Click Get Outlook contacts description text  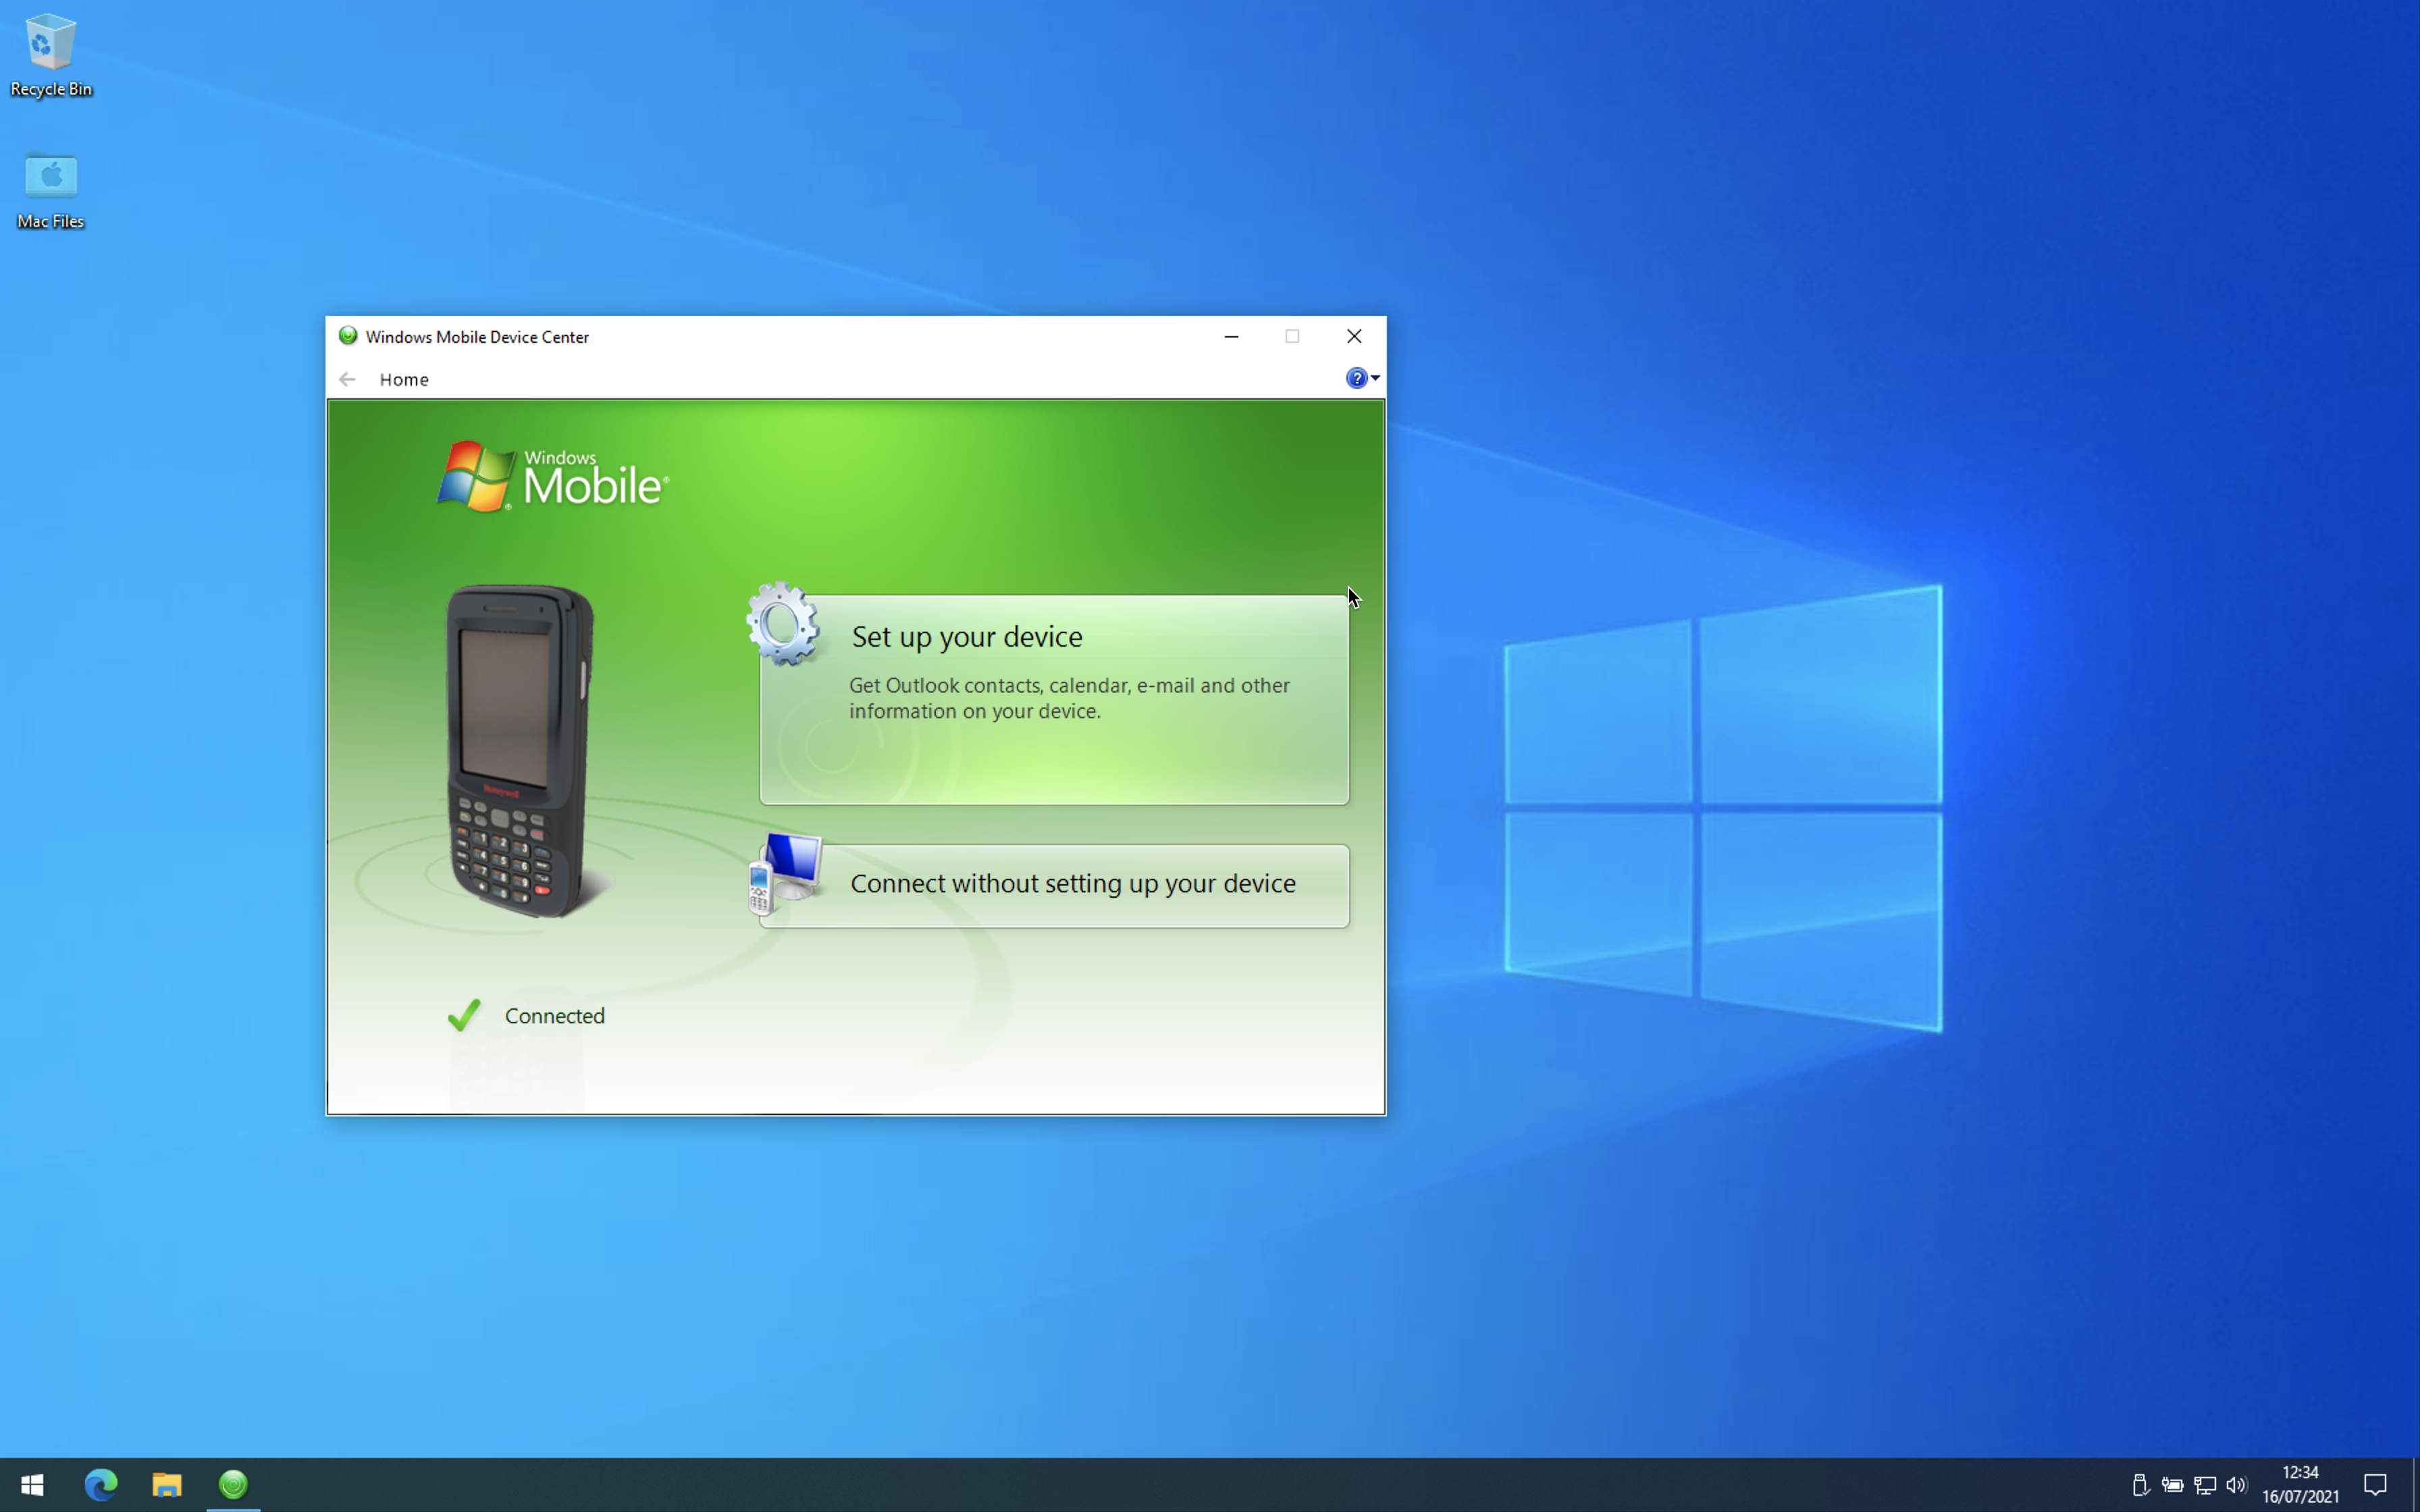[1069, 698]
